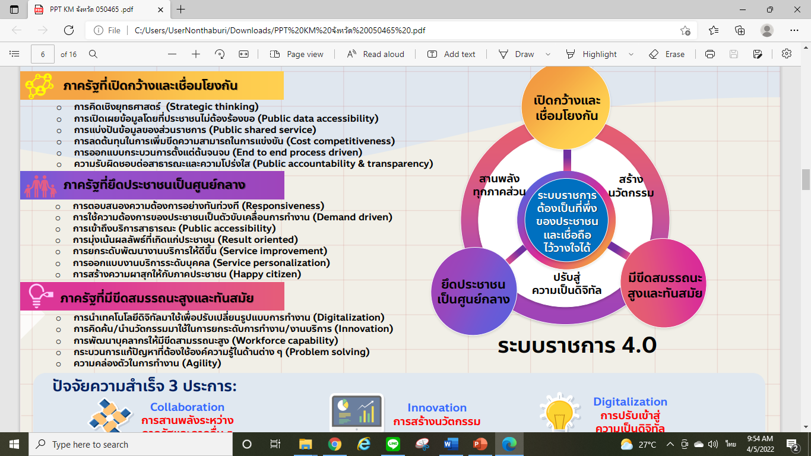Refresh the page
811x456 pixels.
pyautogui.click(x=69, y=30)
